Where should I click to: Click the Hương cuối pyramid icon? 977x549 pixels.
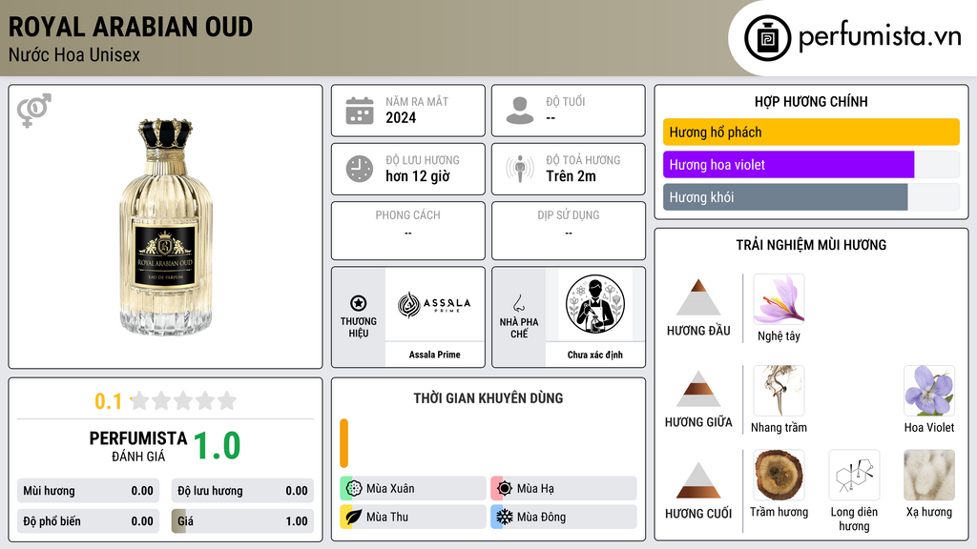pyautogui.click(x=698, y=480)
